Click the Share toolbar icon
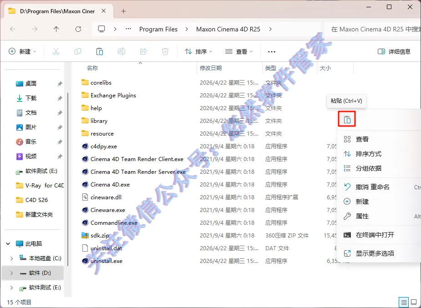 (143, 51)
